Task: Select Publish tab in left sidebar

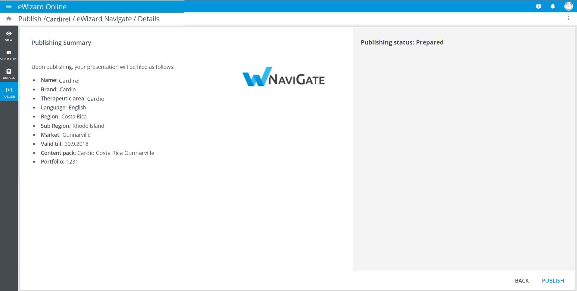Action: [9, 92]
